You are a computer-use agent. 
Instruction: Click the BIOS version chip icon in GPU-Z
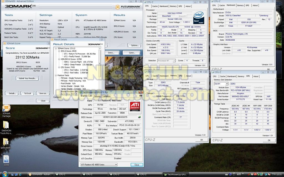click(x=139, y=117)
